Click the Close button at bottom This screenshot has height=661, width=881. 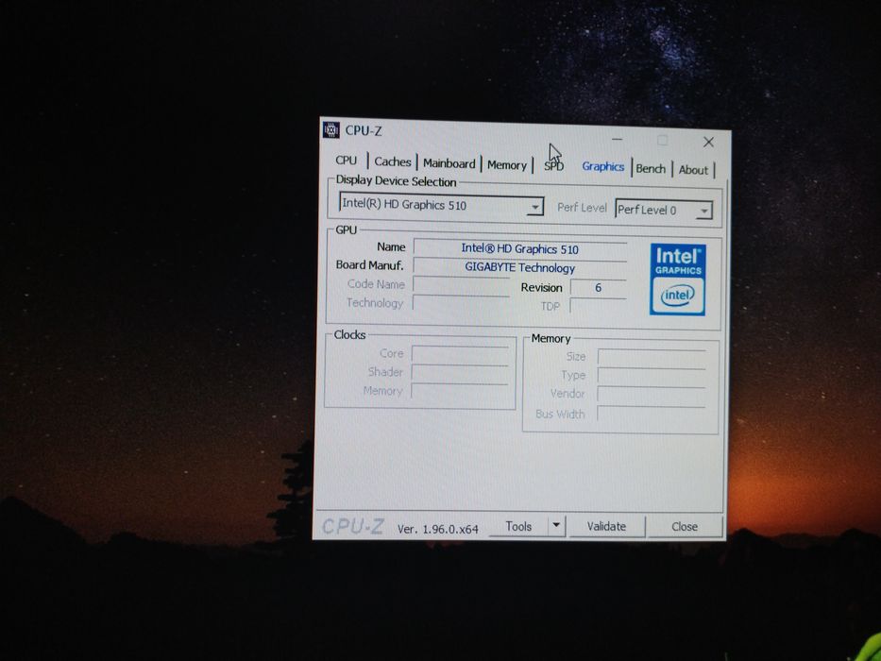[685, 527]
